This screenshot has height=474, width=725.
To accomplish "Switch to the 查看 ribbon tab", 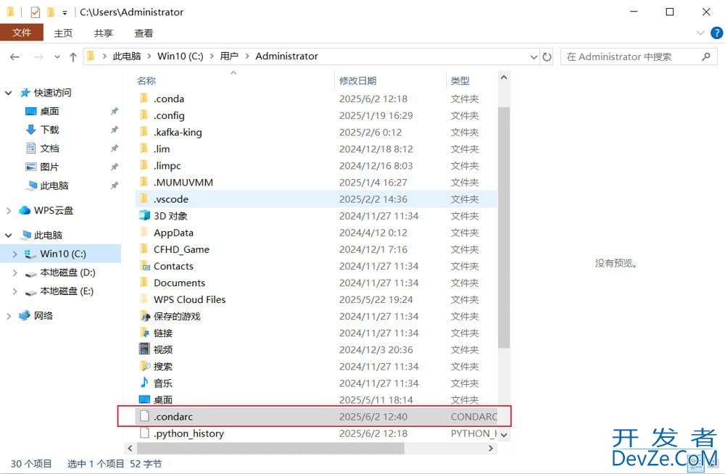I will [144, 33].
